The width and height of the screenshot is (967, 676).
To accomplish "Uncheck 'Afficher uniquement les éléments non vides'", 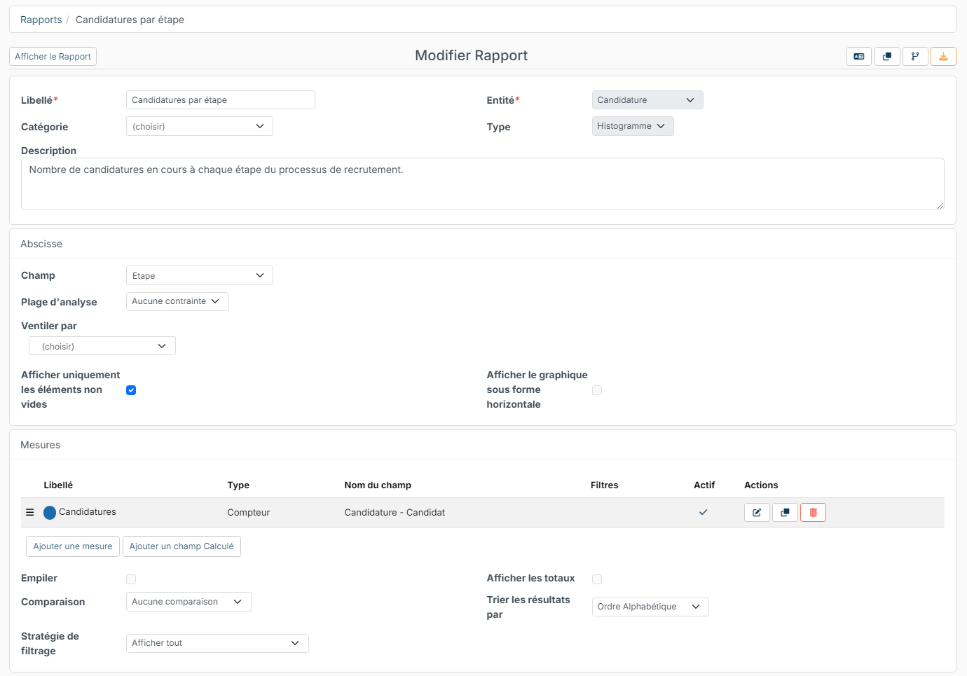I will coord(131,390).
